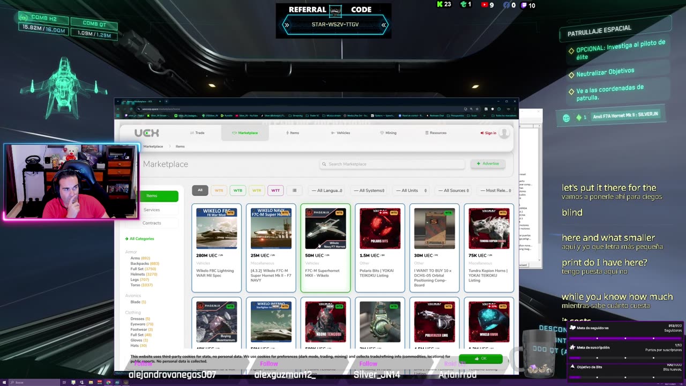
Task: Open browser new tab plus icon
Action: click(x=166, y=101)
